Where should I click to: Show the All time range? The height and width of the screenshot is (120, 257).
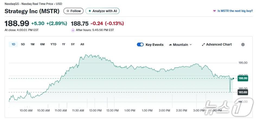coord(82,44)
